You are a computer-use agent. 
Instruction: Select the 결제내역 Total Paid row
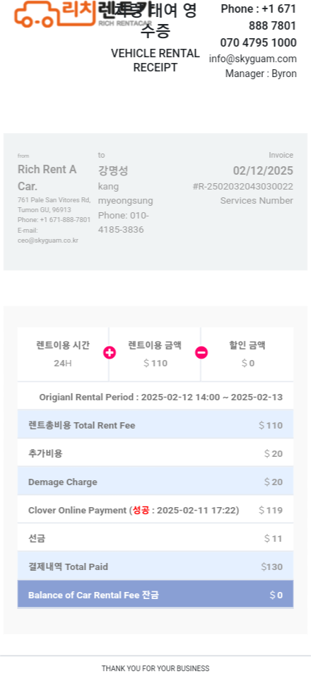pos(155,567)
